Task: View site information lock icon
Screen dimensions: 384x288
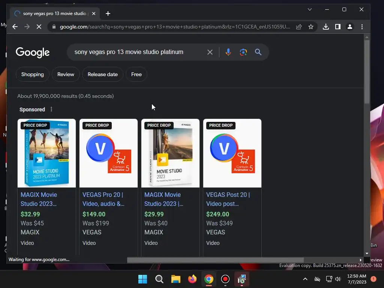Action: coord(54,27)
